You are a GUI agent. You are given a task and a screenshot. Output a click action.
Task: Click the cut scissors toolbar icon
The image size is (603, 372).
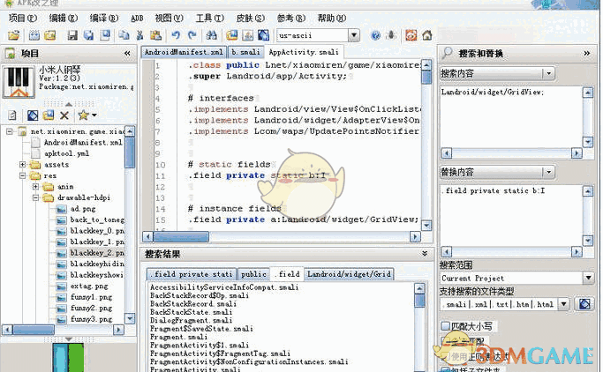139,35
